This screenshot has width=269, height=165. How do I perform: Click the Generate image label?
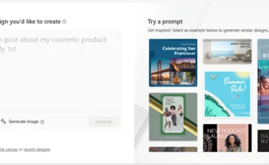coord(24,122)
